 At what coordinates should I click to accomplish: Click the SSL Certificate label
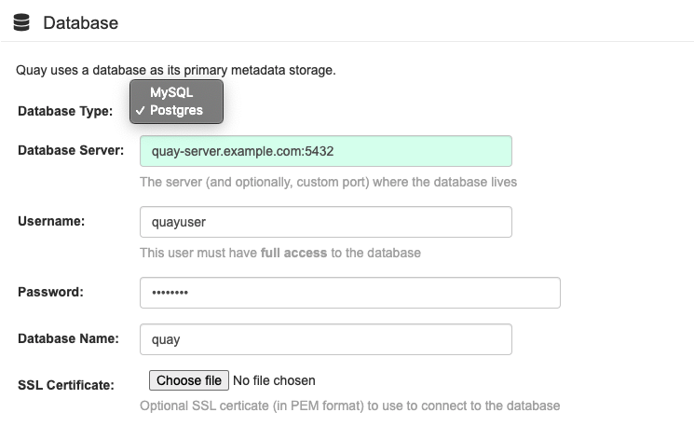(x=66, y=384)
